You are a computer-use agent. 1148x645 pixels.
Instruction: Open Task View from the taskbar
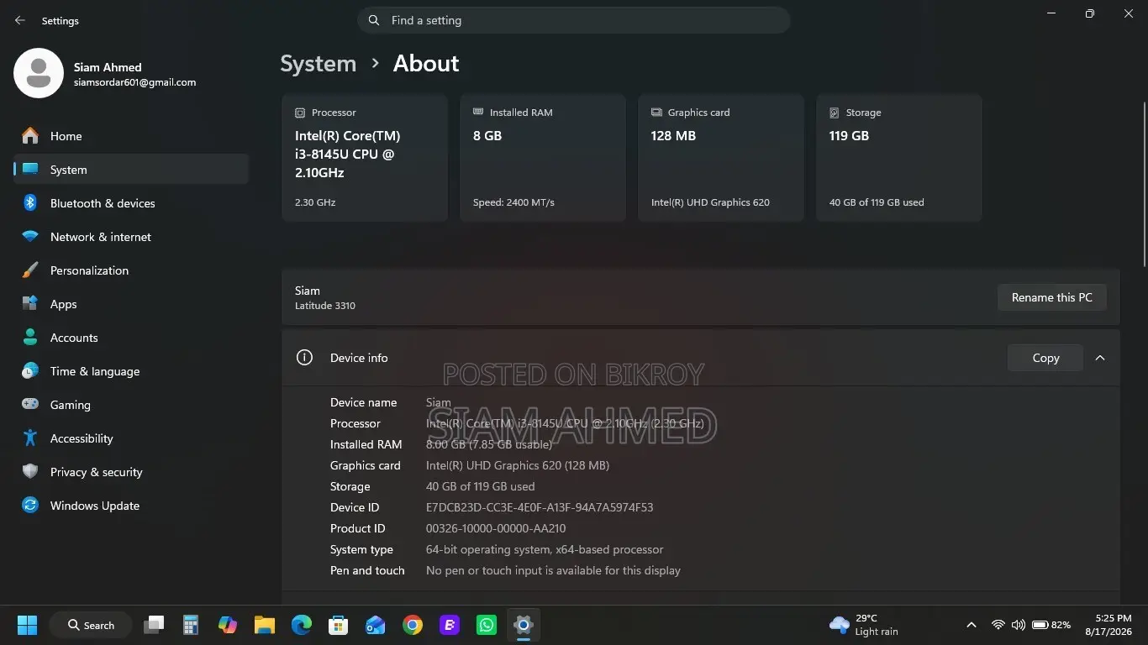pyautogui.click(x=154, y=625)
